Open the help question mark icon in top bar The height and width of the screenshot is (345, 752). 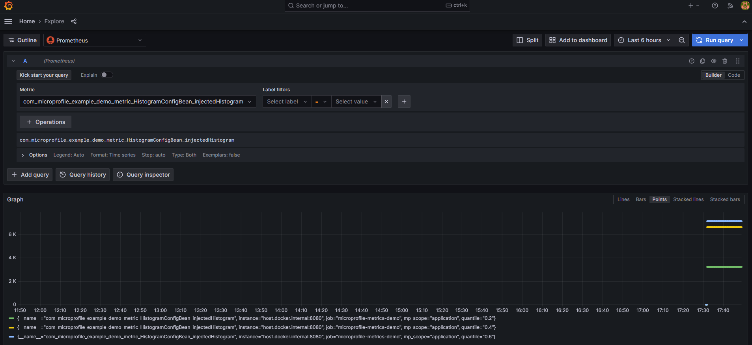715,6
